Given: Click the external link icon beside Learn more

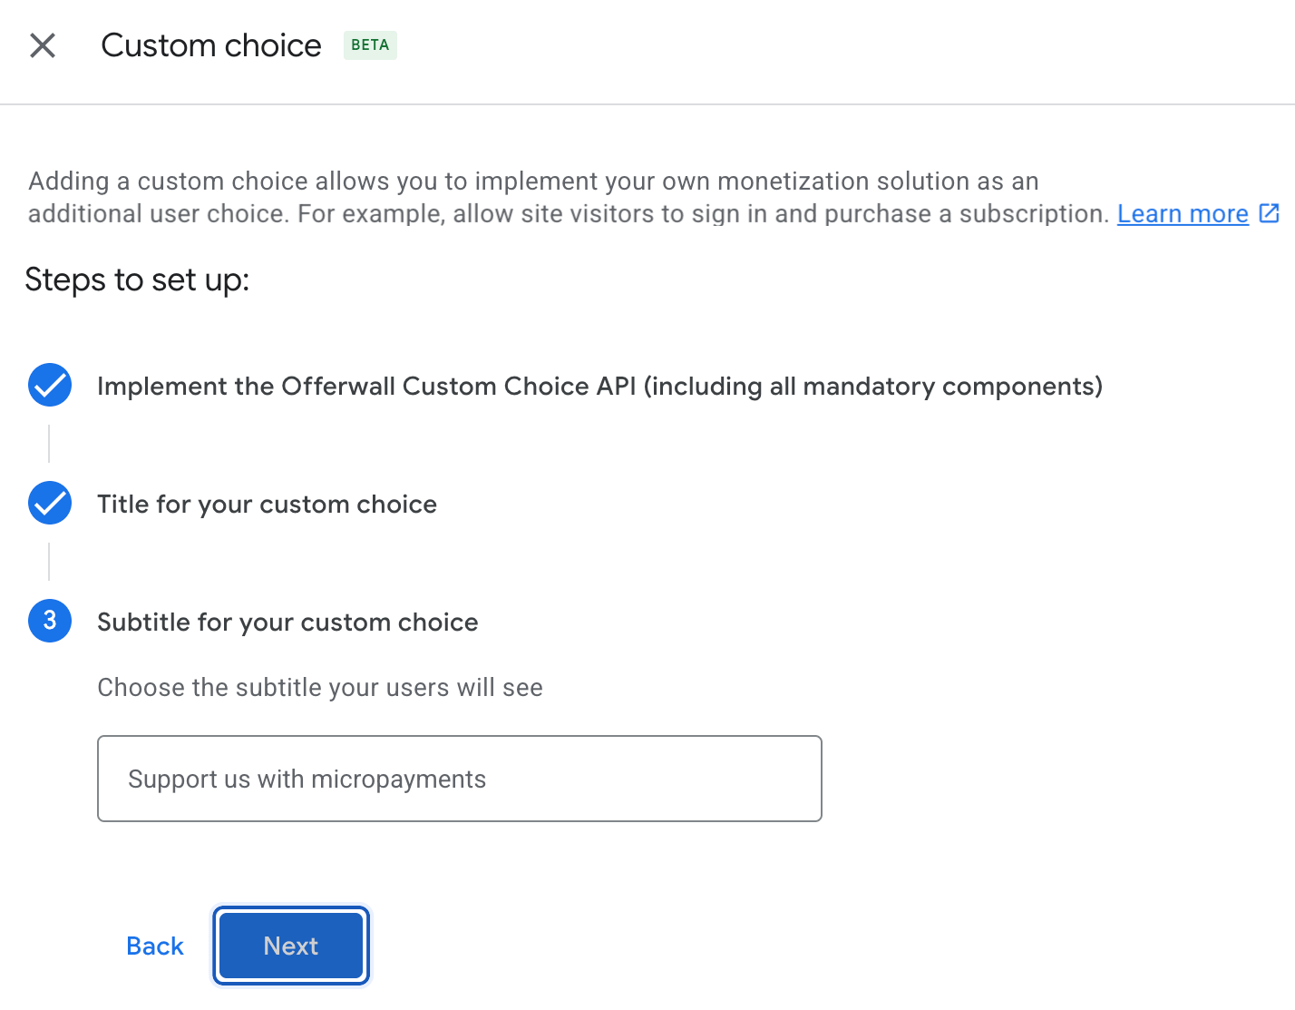Looking at the screenshot, I should 1270,213.
